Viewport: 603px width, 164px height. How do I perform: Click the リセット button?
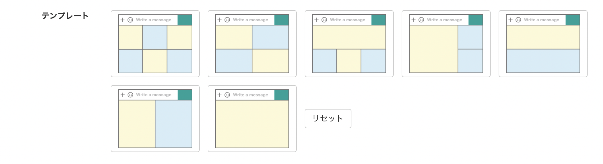pos(328,119)
